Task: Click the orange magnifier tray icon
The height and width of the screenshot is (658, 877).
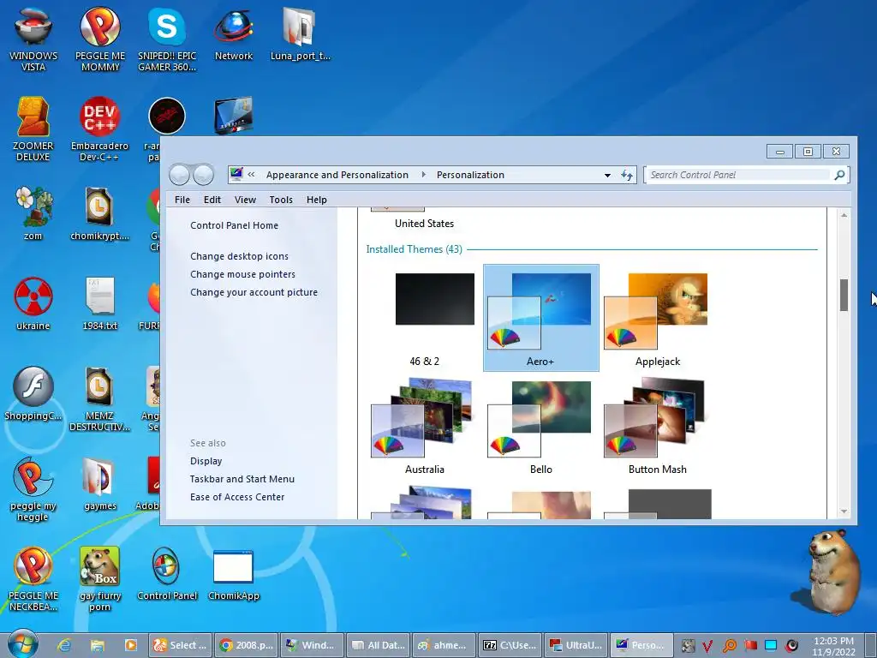Action: [x=729, y=646]
